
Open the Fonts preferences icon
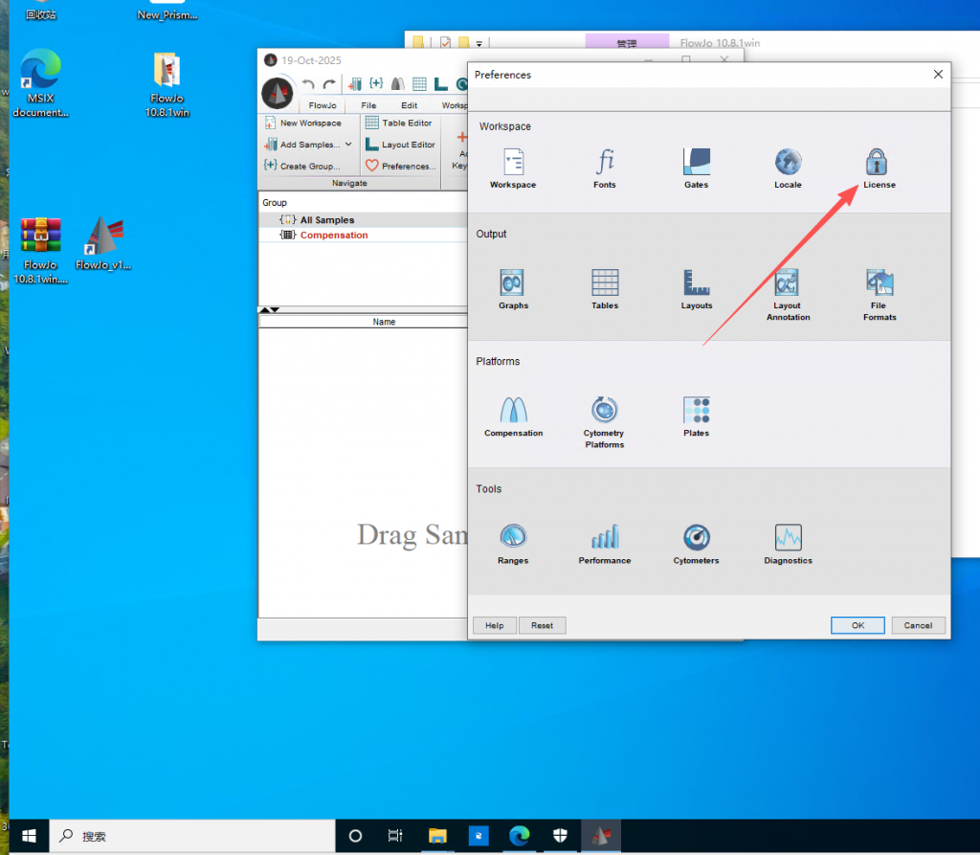click(x=604, y=163)
